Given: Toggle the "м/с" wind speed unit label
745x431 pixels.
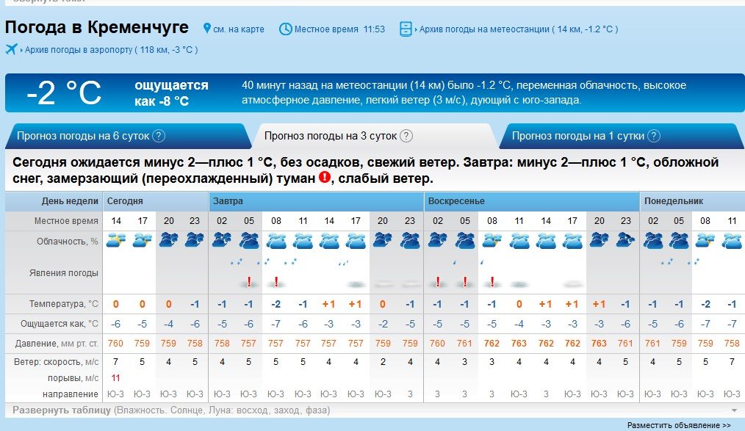Looking at the screenshot, I should pos(92,362).
